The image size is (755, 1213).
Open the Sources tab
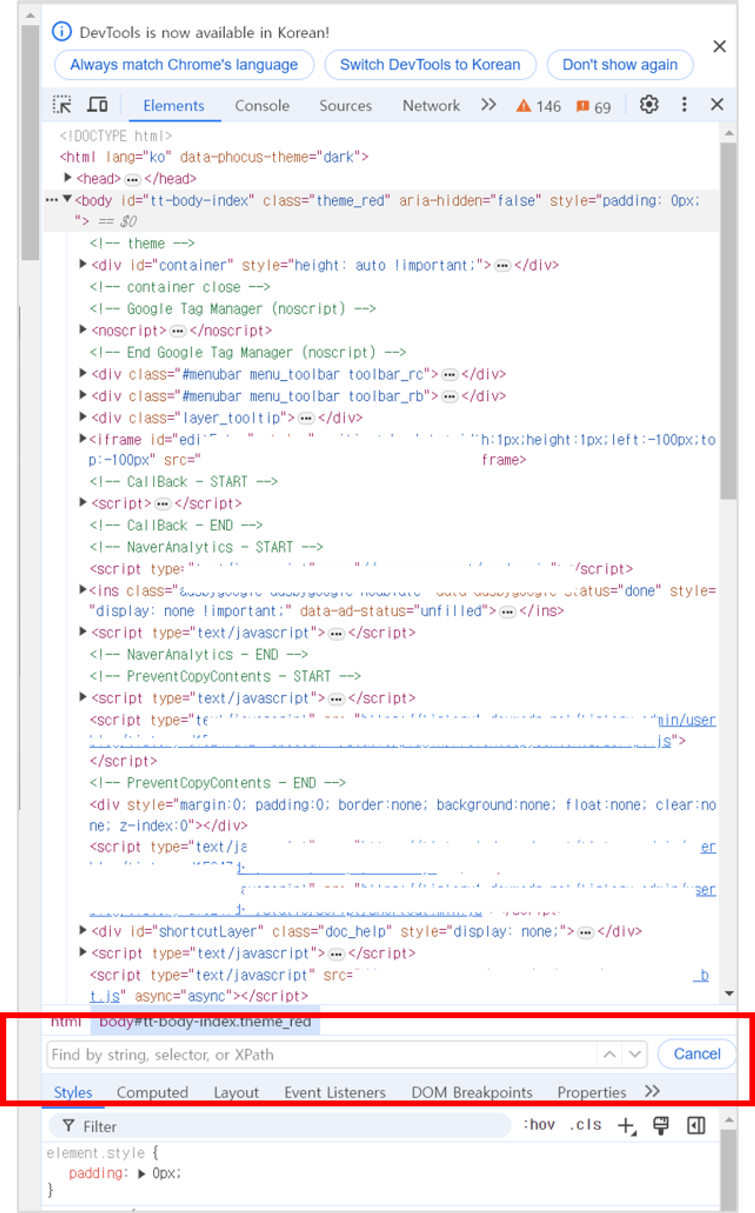(346, 106)
